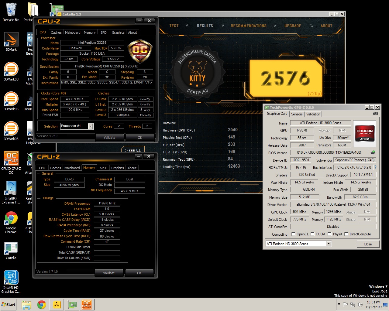Click Validate in the lower CPU-Z window
Image resolution: width=389 pixels, height=311 pixels.
coord(109,273)
